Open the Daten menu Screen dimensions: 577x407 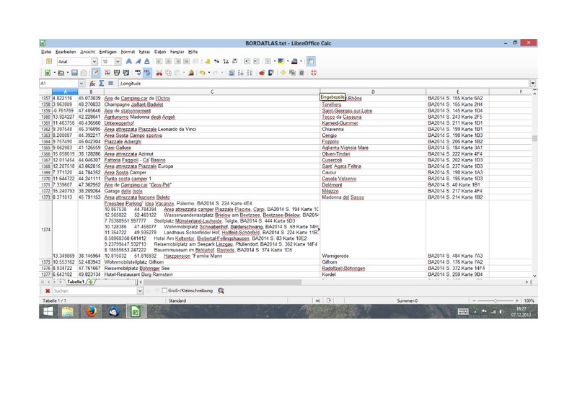160,52
